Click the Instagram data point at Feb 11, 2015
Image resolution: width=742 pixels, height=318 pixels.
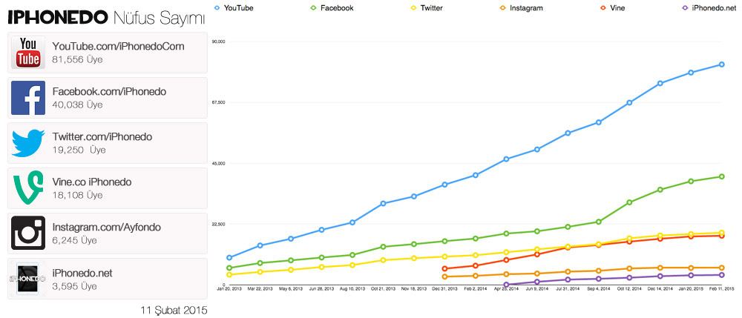[x=722, y=268]
